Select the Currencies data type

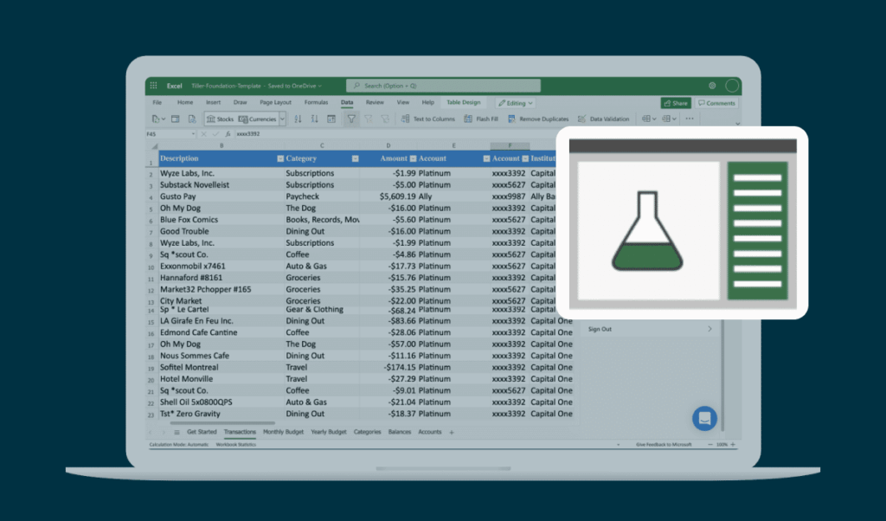(x=257, y=119)
